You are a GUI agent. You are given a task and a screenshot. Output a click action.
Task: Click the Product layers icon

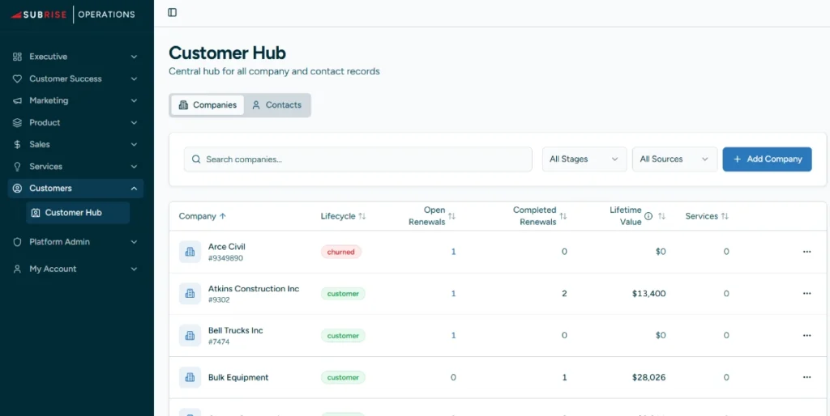tap(18, 123)
